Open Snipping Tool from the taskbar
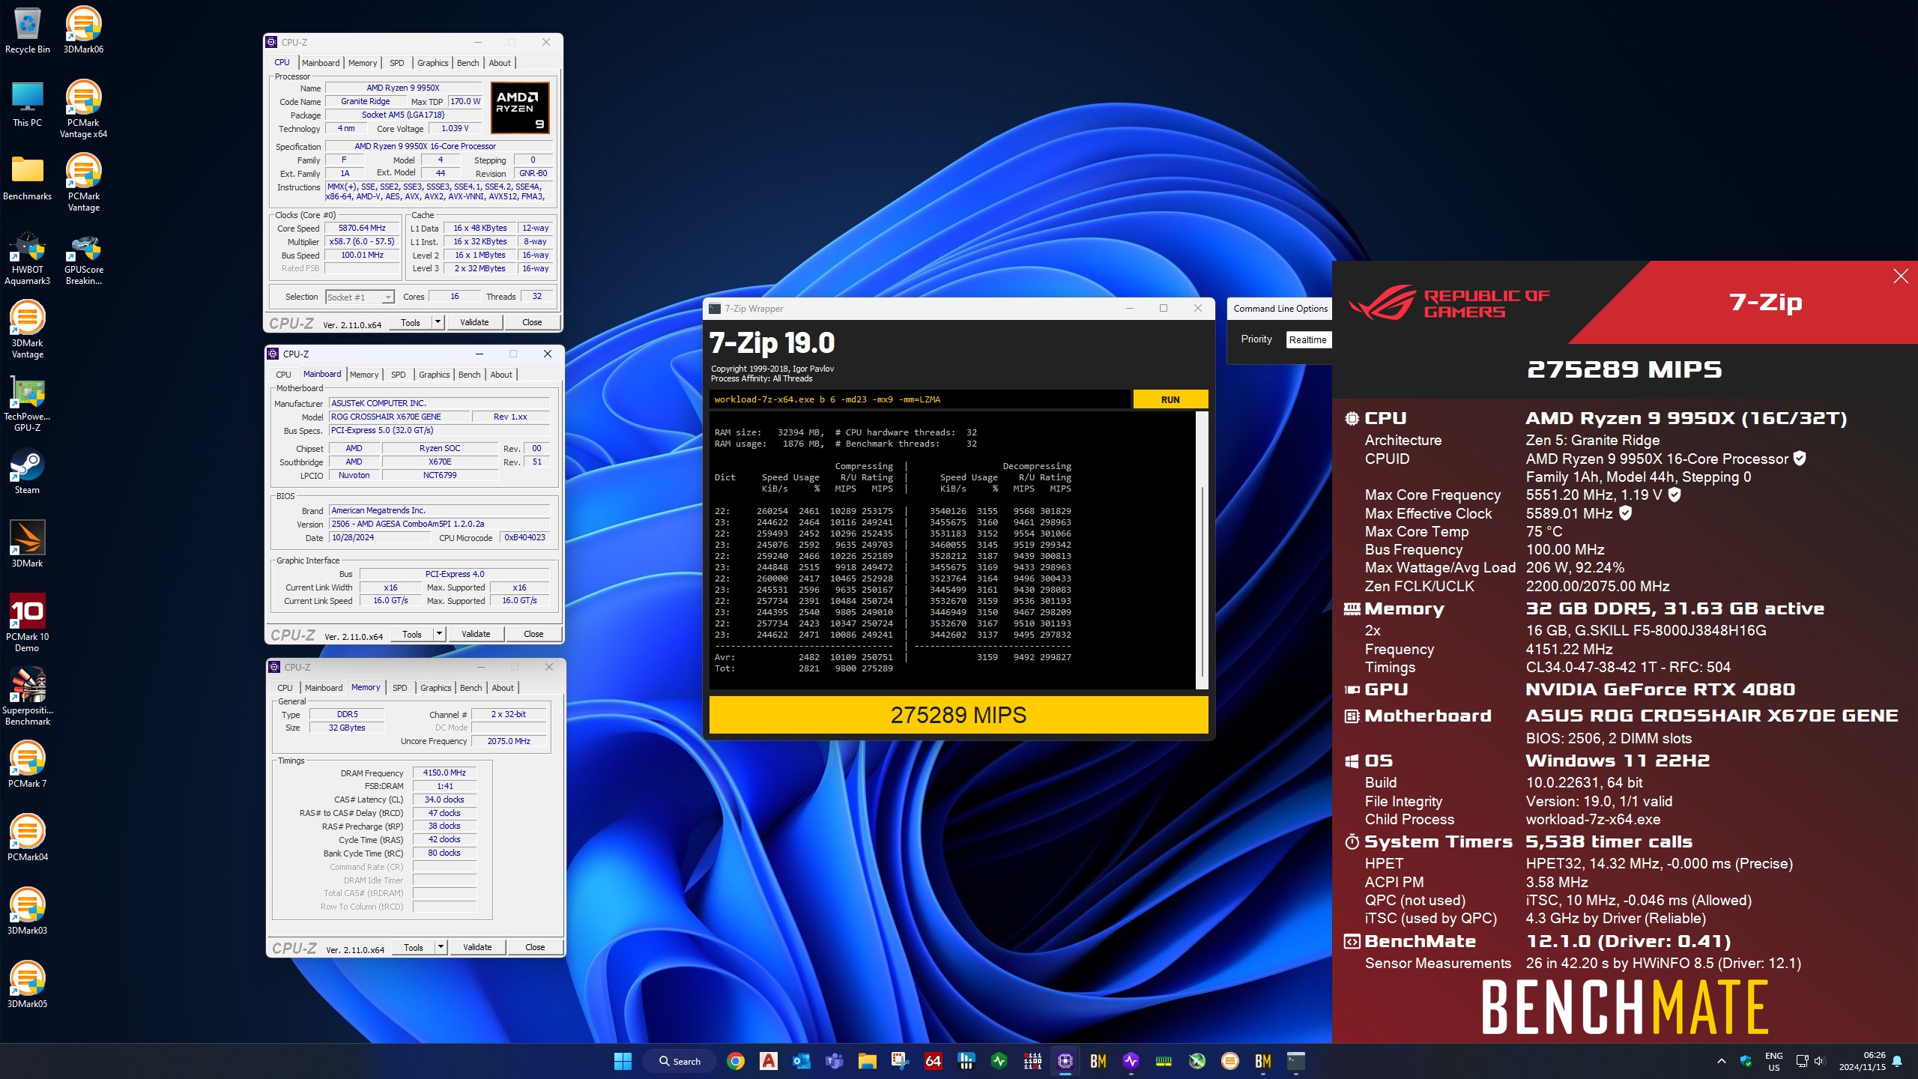This screenshot has width=1918, height=1079. tap(901, 1061)
